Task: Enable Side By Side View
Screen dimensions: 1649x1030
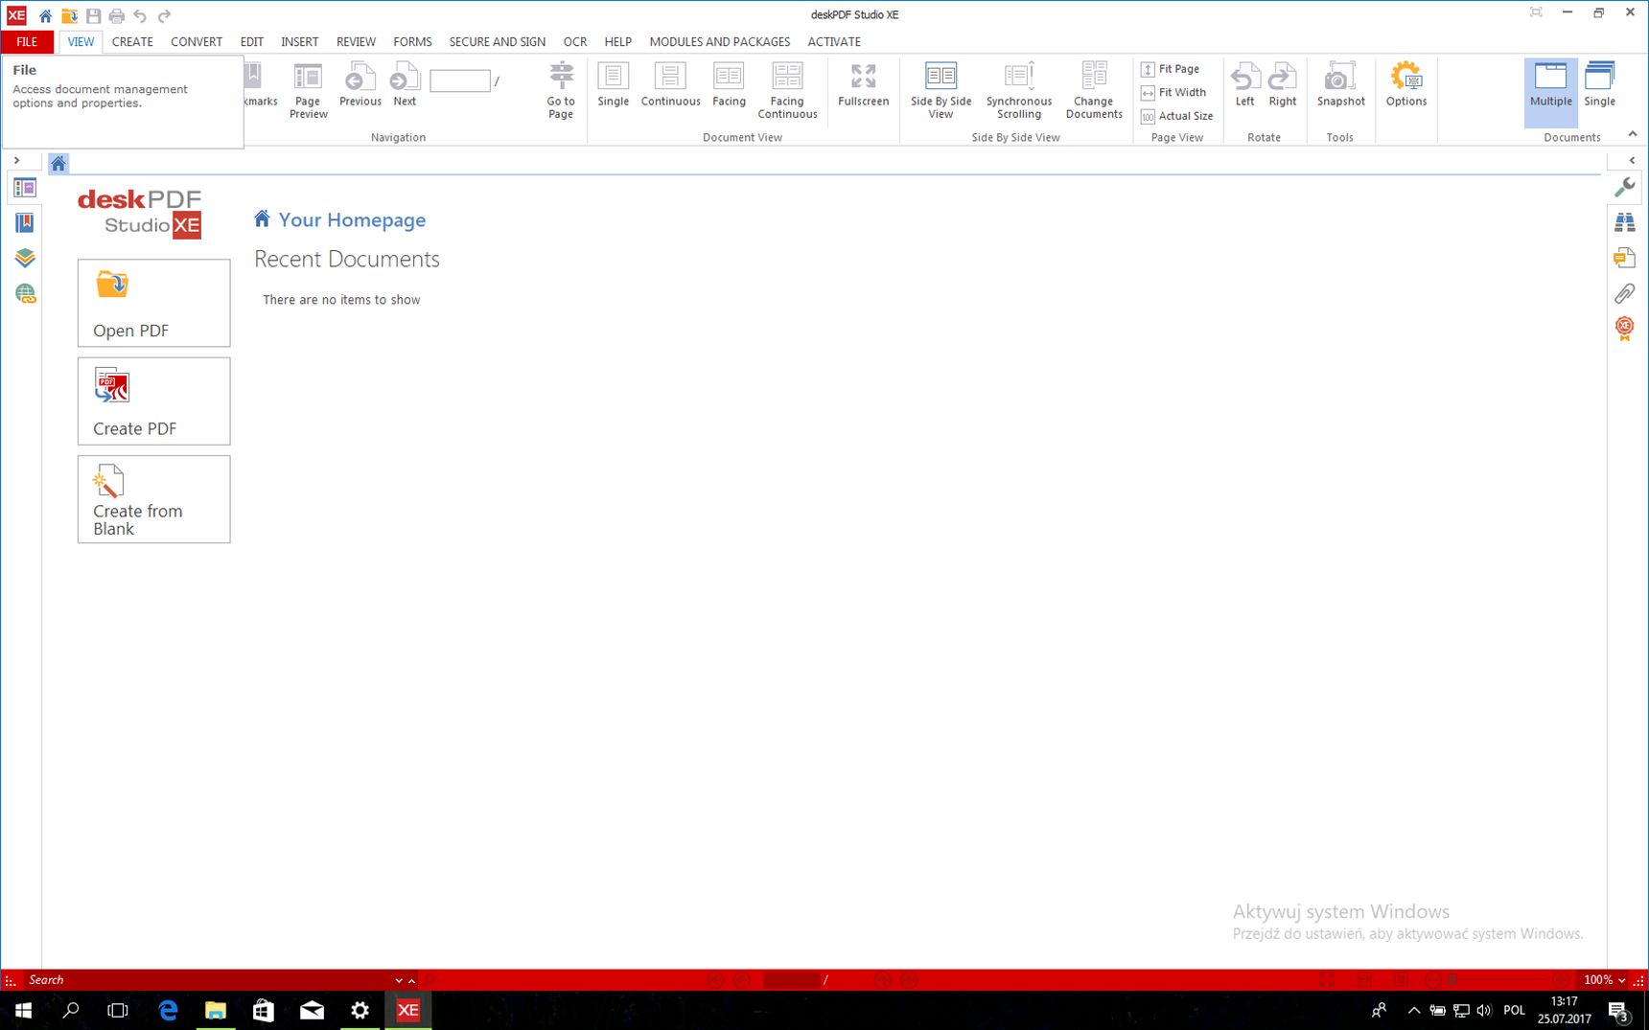Action: [941, 90]
